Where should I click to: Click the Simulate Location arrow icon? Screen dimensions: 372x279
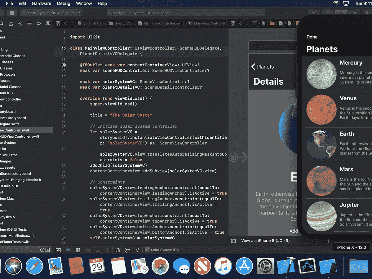point(137,250)
